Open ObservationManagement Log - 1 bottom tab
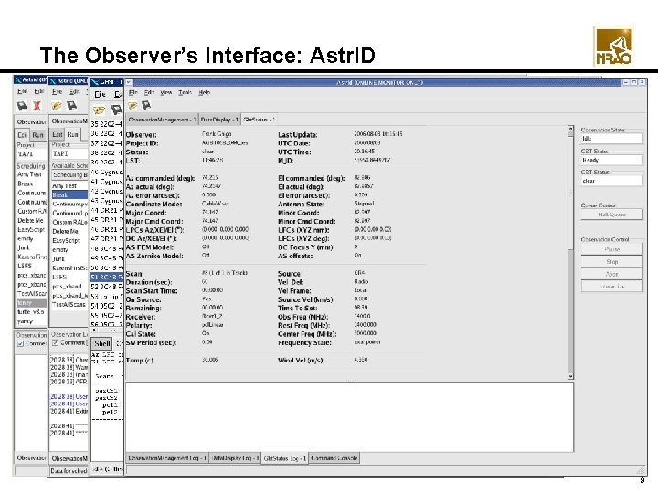Image resolution: width=658 pixels, height=493 pixels. tap(167, 458)
